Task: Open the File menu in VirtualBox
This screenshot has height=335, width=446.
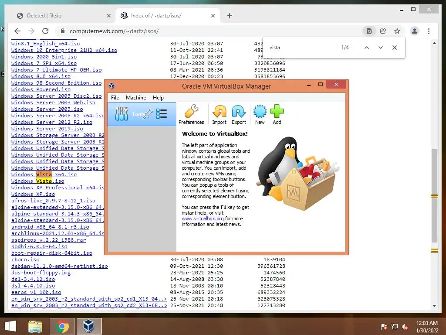Action: (x=115, y=98)
